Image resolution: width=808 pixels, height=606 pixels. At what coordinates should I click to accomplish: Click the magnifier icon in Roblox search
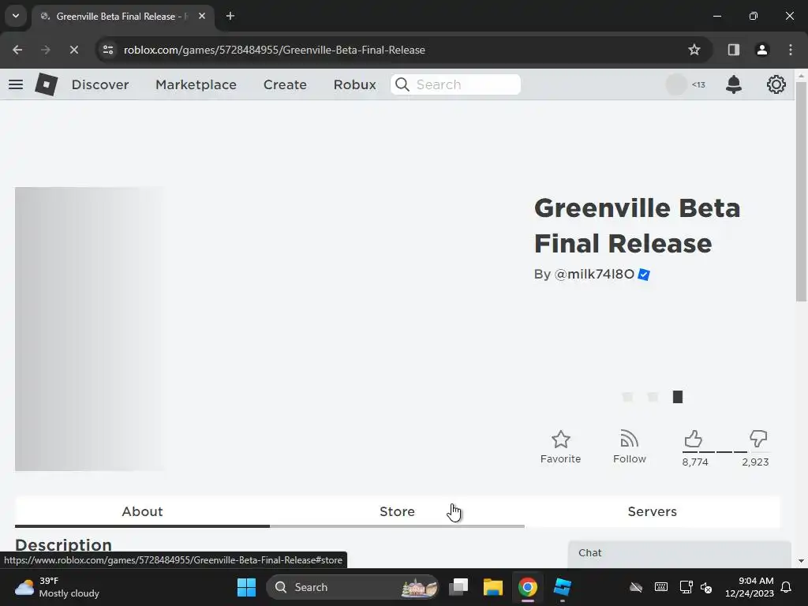click(402, 84)
